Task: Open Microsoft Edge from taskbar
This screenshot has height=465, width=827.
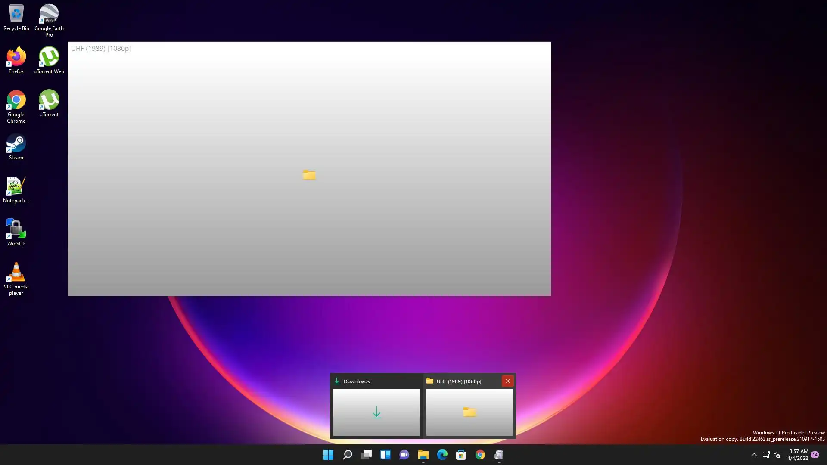Action: click(442, 455)
